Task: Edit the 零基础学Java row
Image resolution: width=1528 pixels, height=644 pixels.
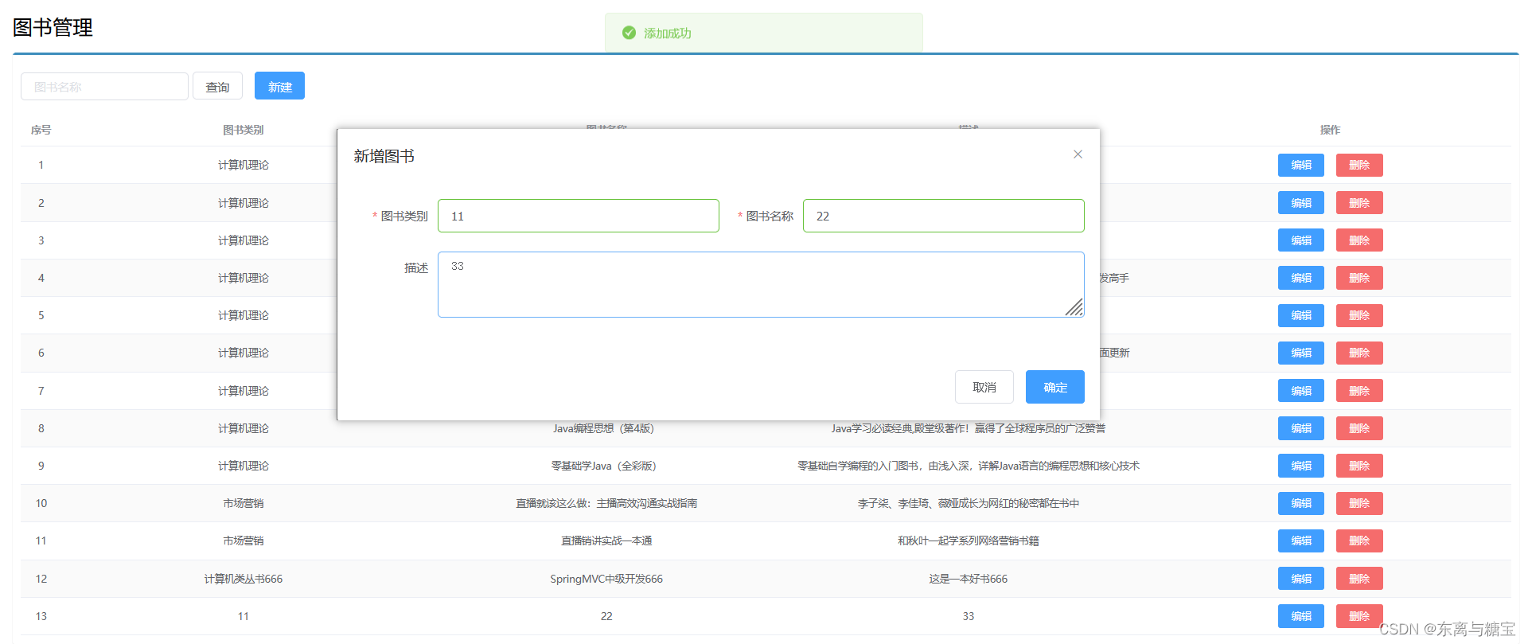Action: click(1301, 466)
